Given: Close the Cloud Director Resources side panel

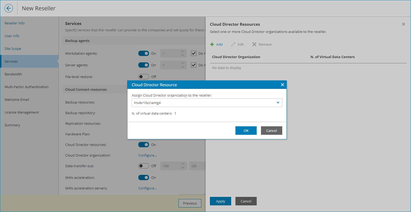Looking at the screenshot, I should (404, 24).
